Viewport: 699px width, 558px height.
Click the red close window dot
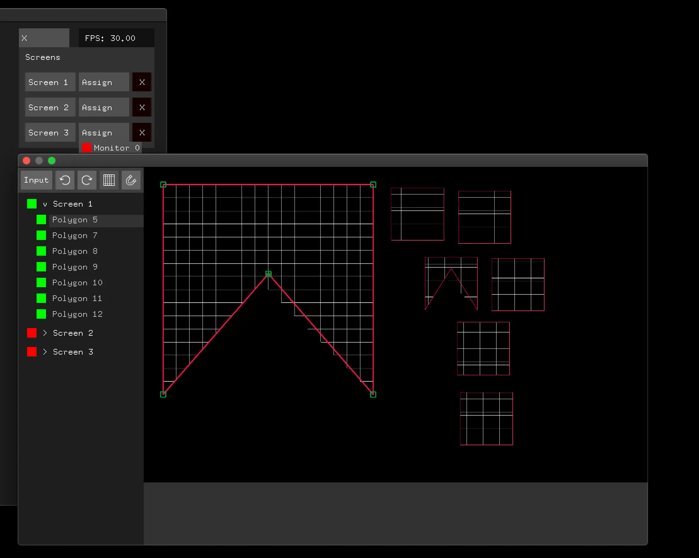[x=26, y=161]
